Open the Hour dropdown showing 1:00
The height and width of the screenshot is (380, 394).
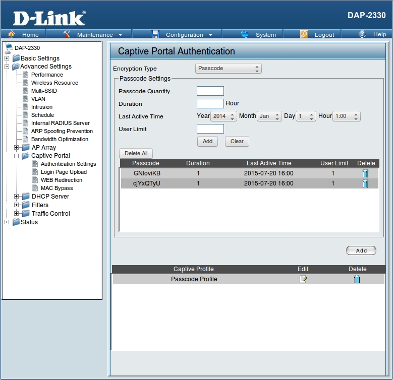[347, 116]
